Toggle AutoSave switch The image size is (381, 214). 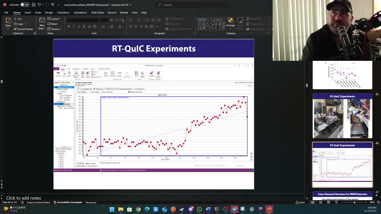pyautogui.click(x=25, y=5)
